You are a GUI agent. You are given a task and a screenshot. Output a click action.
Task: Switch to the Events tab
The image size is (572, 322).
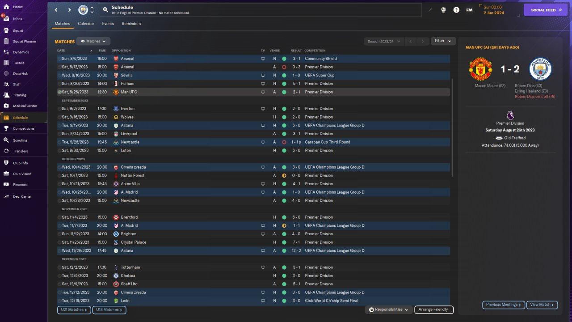[x=108, y=24]
